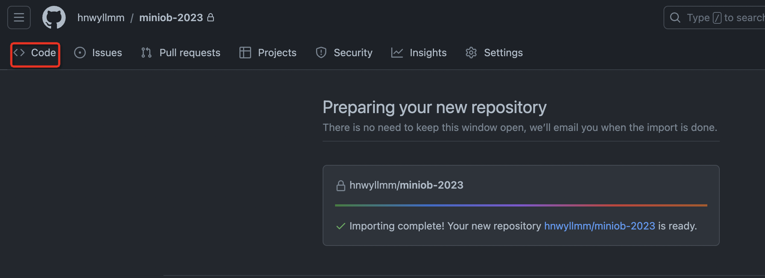Click the email notification notice text
Image resolution: width=765 pixels, height=278 pixels.
point(520,128)
